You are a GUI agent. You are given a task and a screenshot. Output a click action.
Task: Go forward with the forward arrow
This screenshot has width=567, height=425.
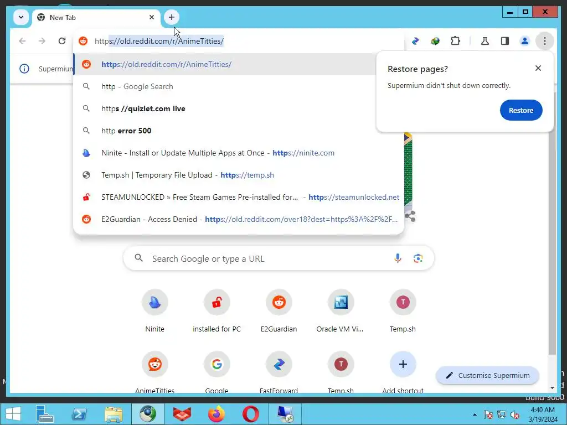[x=42, y=41]
